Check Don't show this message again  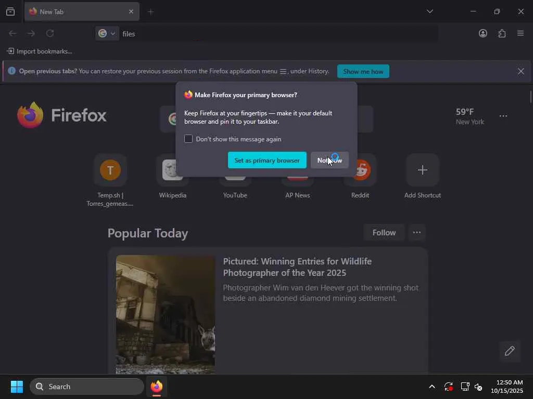[188, 139]
